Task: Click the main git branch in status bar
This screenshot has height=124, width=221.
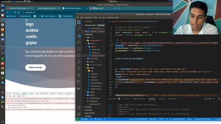Action: click(x=85, y=119)
